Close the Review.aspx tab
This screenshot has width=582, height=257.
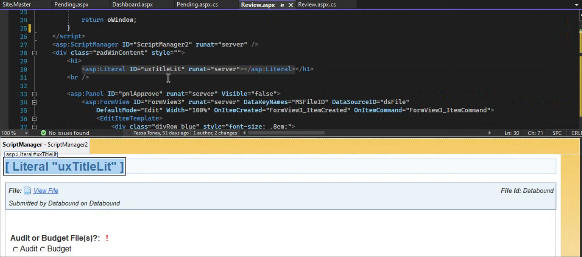[291, 5]
